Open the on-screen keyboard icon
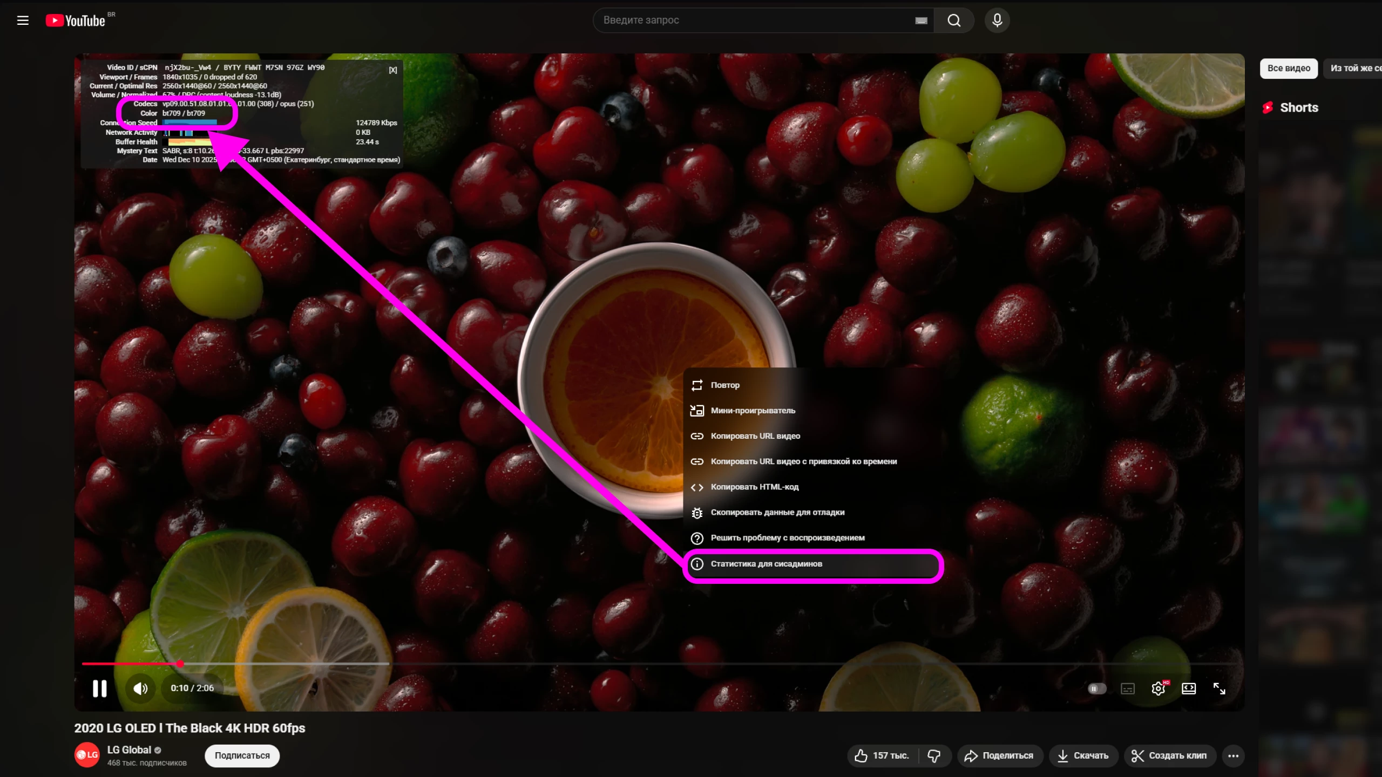Viewport: 1382px width, 777px height. pos(921,21)
